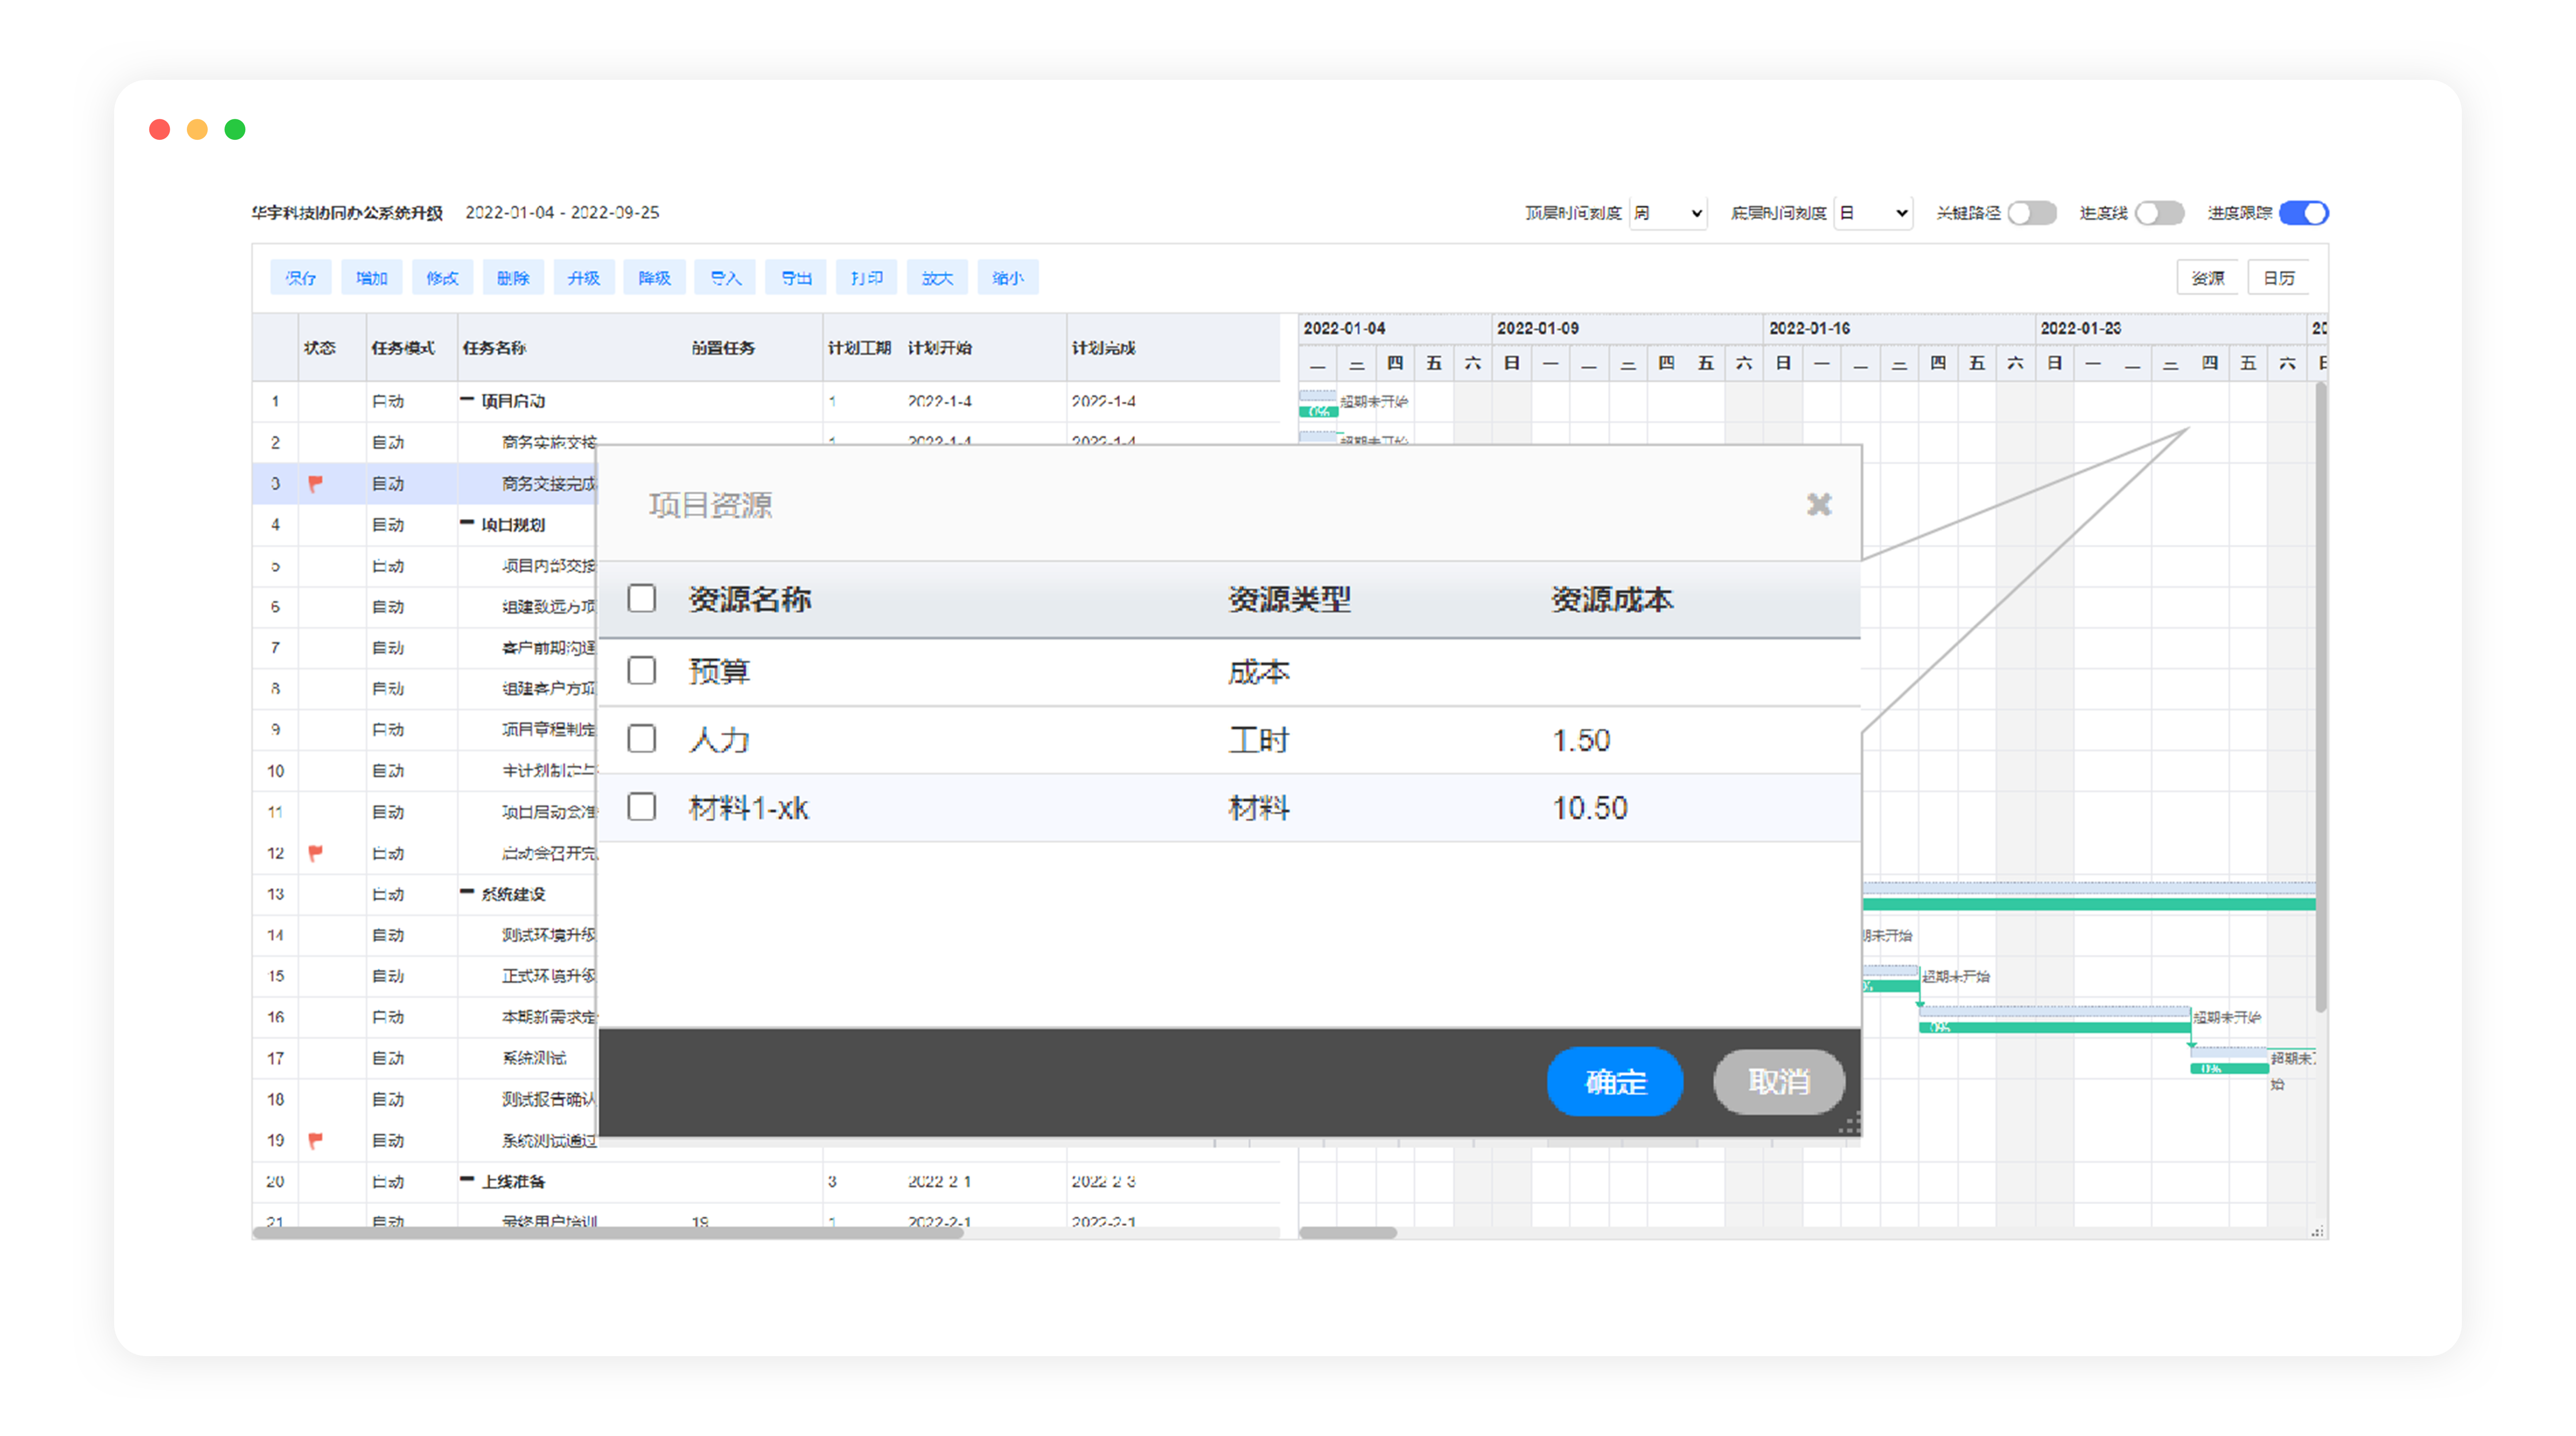Check the 预算 resource checkbox

coord(641,670)
